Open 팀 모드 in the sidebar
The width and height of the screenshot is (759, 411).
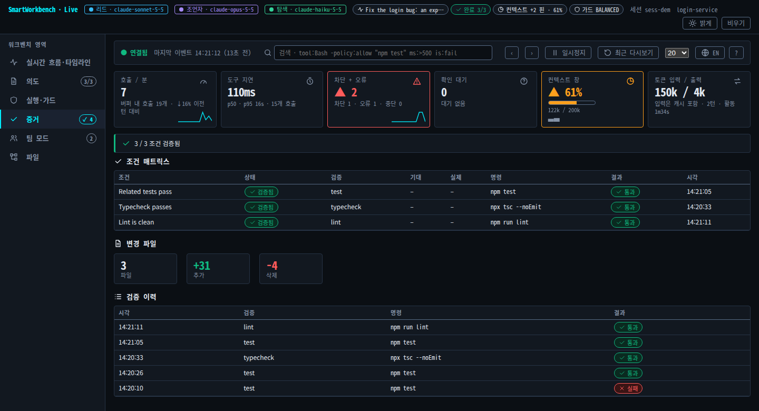point(53,138)
